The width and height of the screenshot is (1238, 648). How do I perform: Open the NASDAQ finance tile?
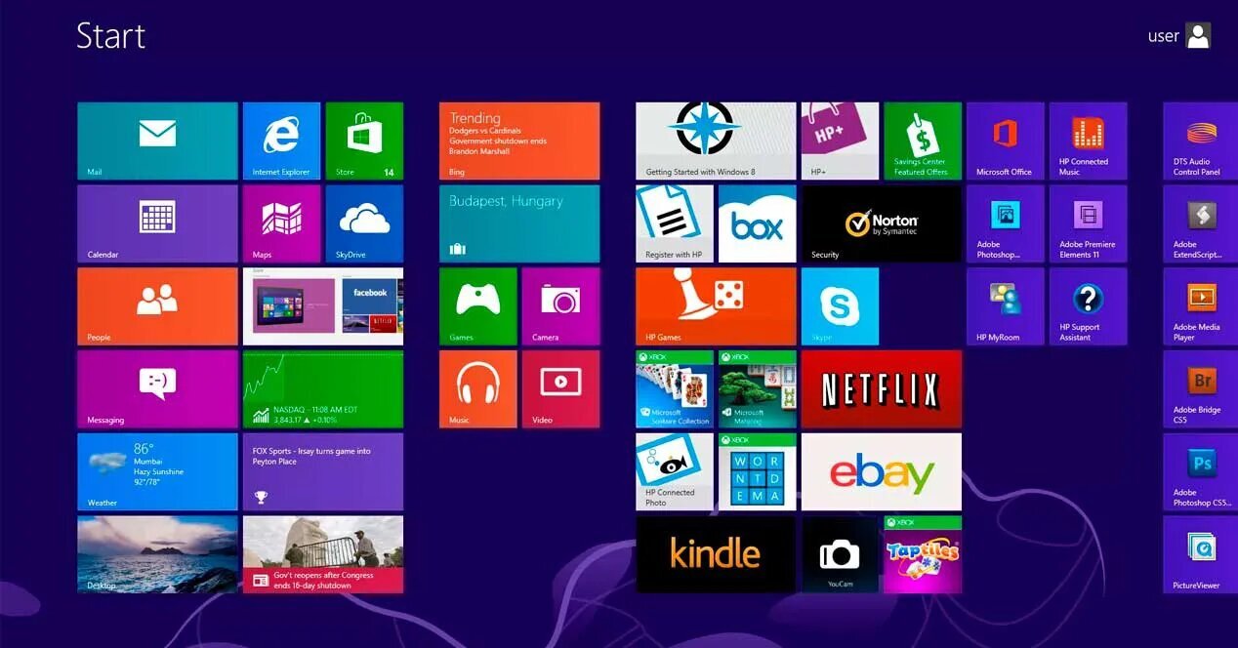click(x=323, y=389)
